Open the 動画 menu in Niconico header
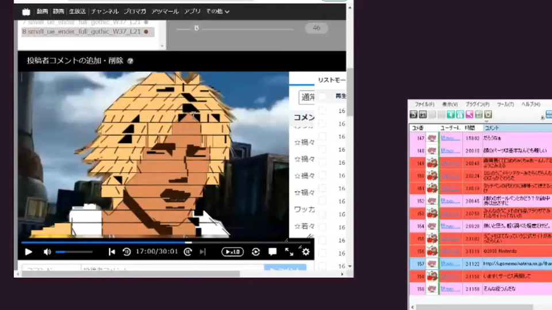552x310 pixels. click(42, 11)
